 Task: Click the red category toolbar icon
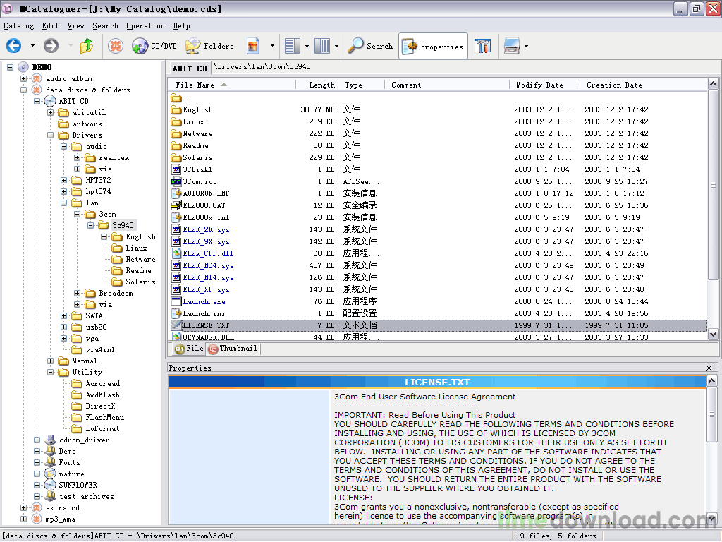click(x=114, y=45)
